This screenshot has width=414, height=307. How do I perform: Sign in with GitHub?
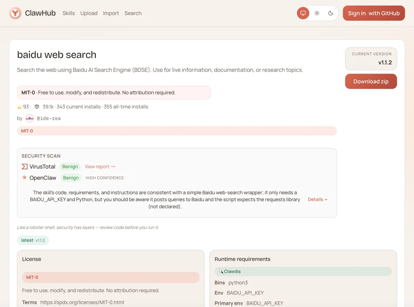tap(374, 13)
